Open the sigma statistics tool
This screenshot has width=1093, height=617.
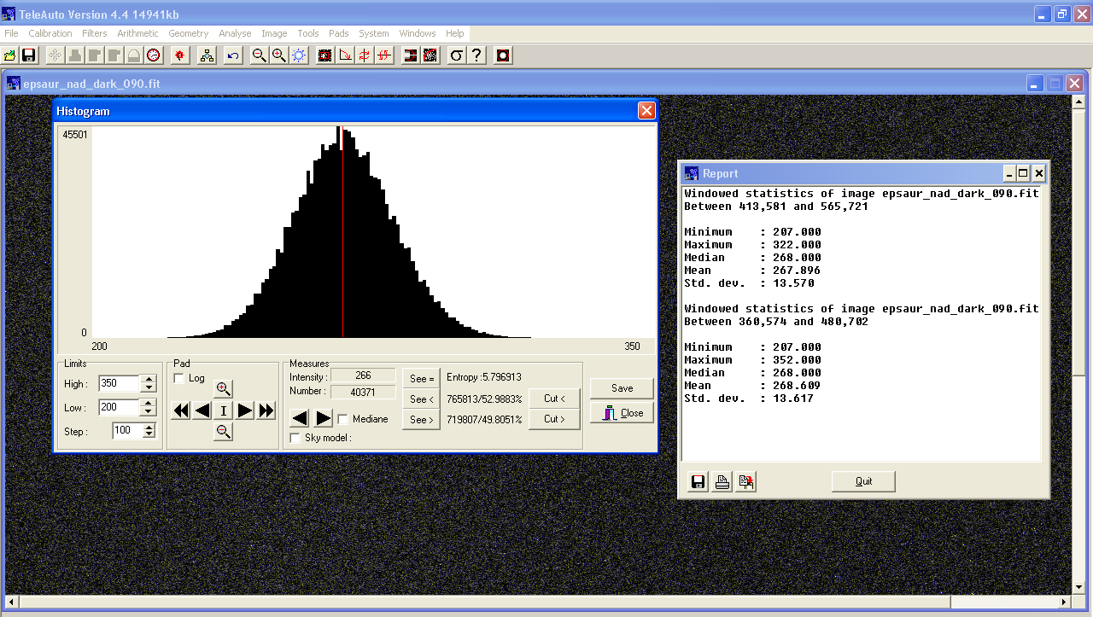click(457, 55)
